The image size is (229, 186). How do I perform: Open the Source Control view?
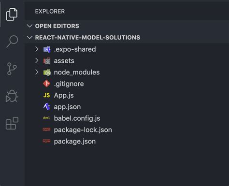click(x=12, y=69)
